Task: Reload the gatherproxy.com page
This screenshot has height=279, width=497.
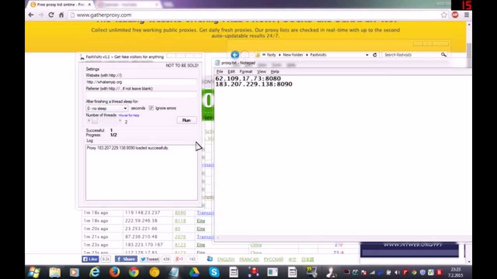Action: click(x=51, y=15)
